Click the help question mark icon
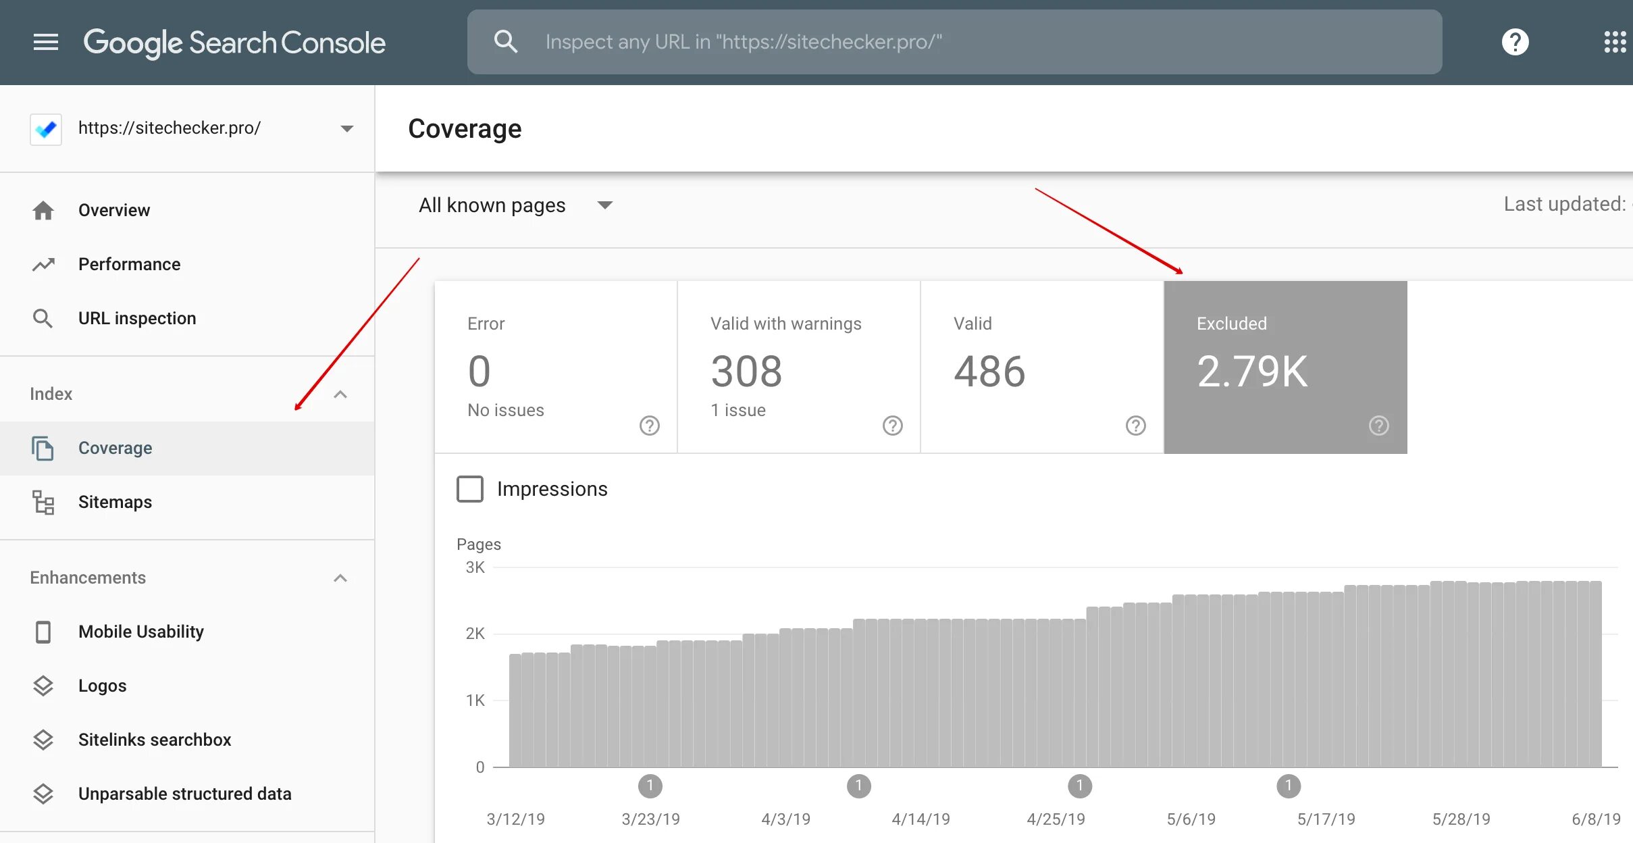This screenshot has height=843, width=1633. point(1515,42)
